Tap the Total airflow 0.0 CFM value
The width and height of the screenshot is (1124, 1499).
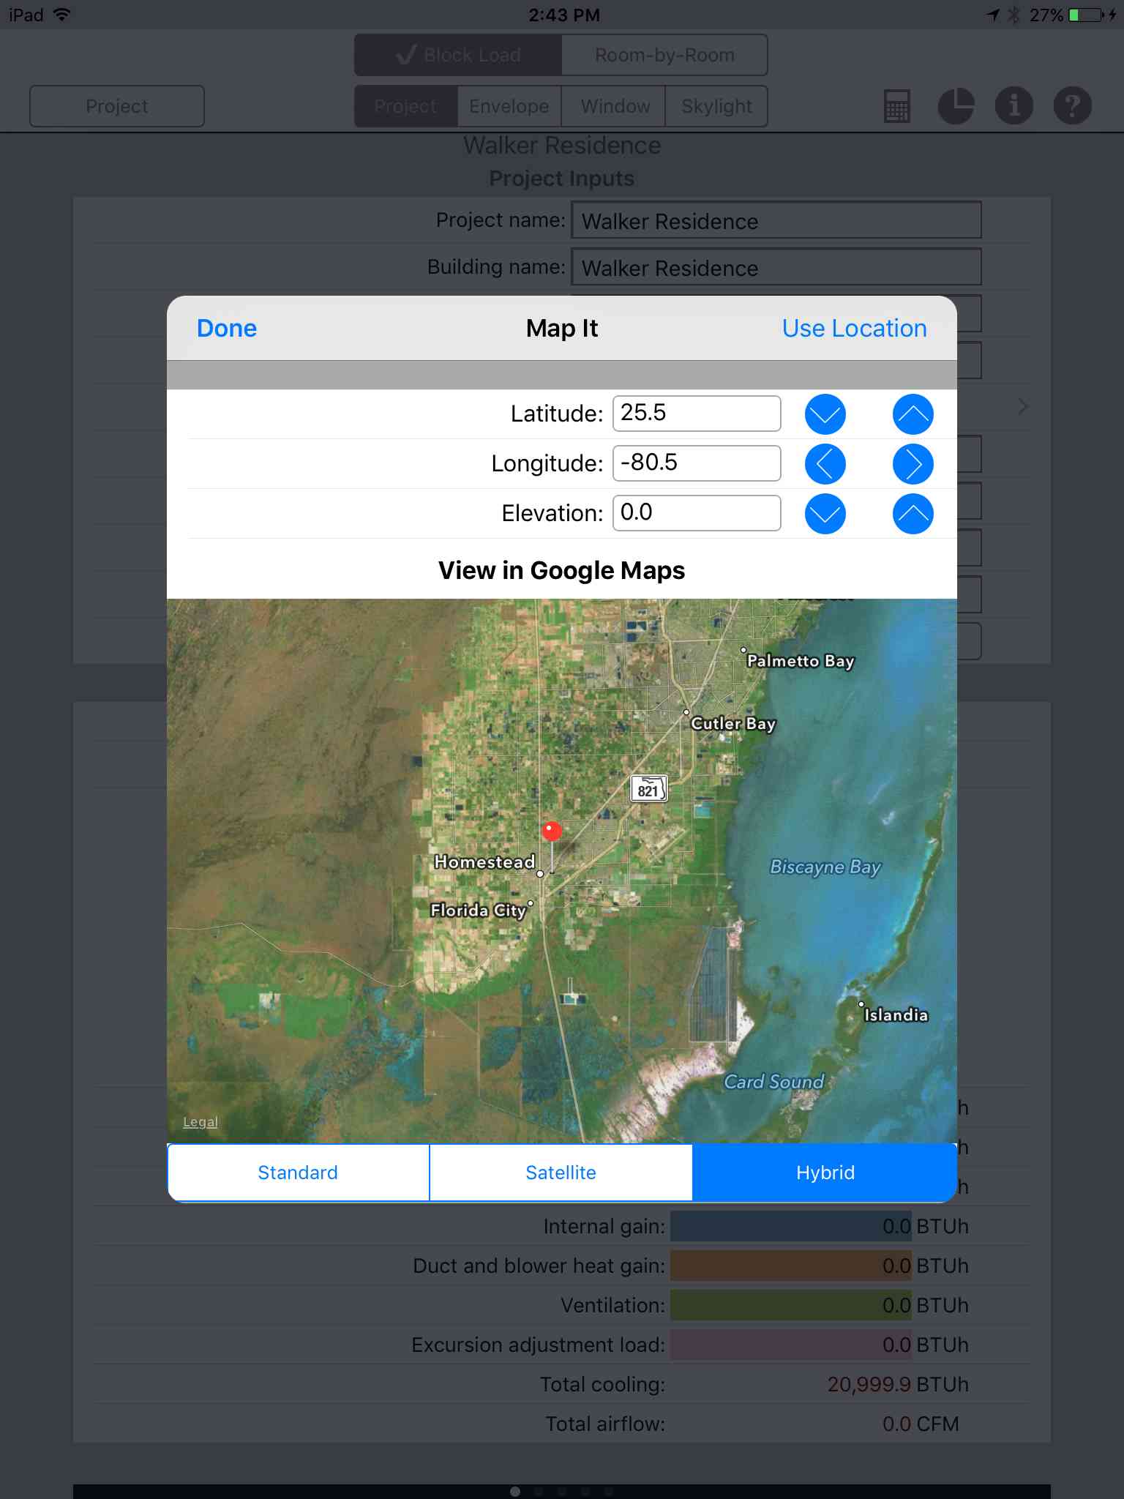921,1424
